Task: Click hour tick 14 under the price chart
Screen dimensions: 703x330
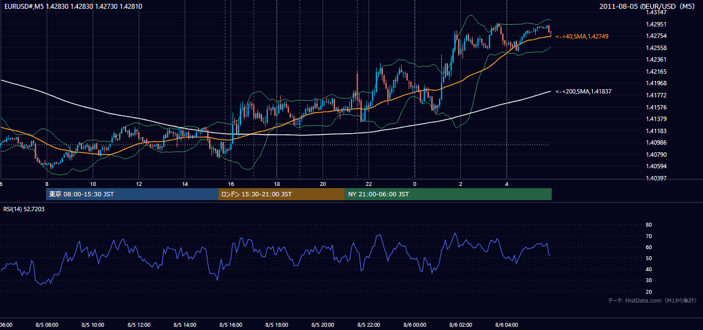Action: click(185, 184)
